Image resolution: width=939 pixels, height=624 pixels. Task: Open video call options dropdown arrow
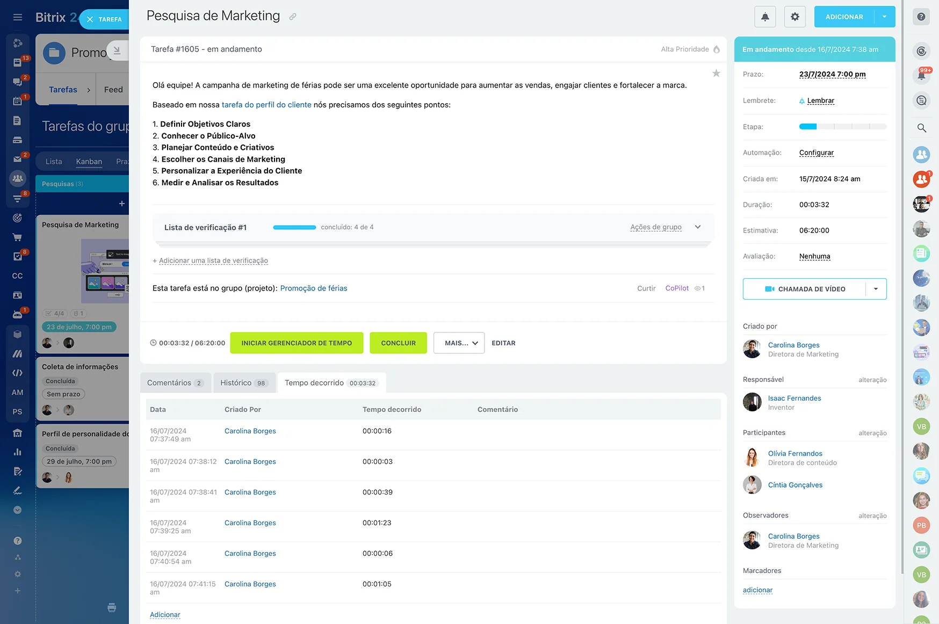point(876,289)
